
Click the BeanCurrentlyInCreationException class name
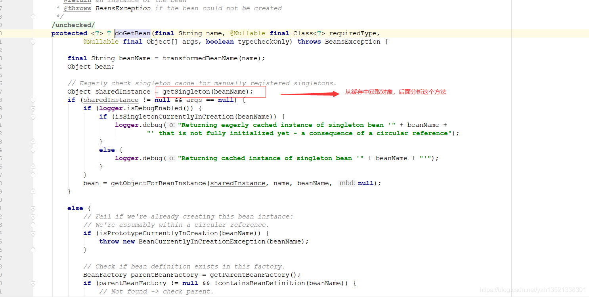coord(202,241)
